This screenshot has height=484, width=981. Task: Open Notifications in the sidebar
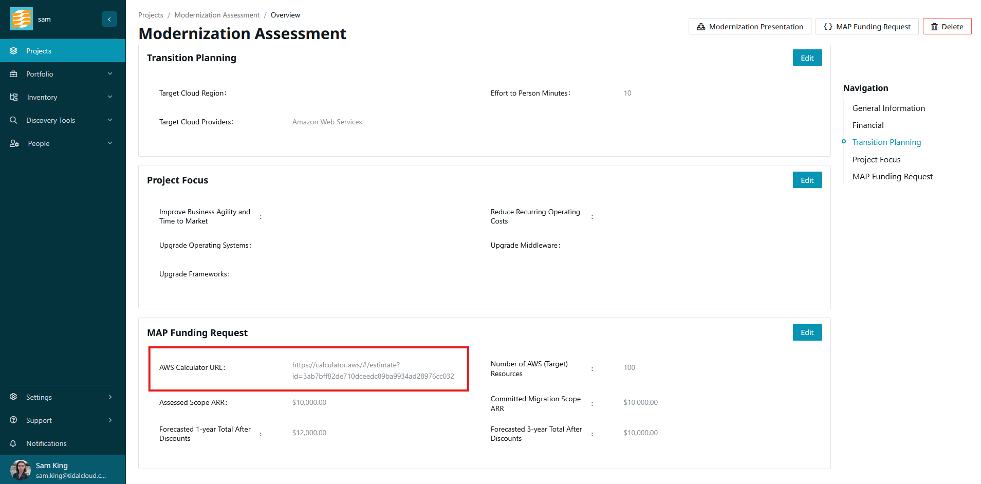[63, 443]
